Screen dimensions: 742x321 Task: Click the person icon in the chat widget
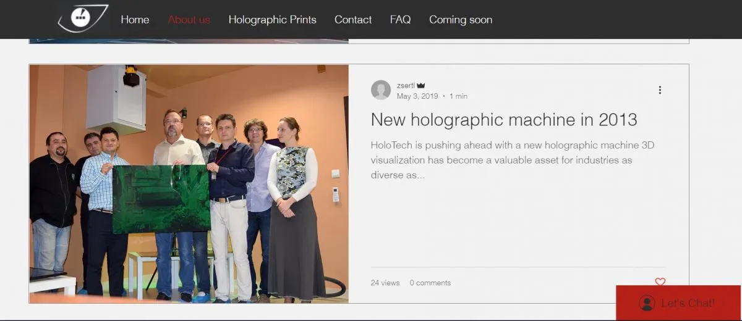(x=647, y=303)
